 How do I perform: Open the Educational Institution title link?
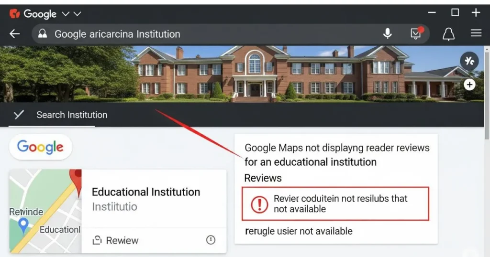(145, 192)
